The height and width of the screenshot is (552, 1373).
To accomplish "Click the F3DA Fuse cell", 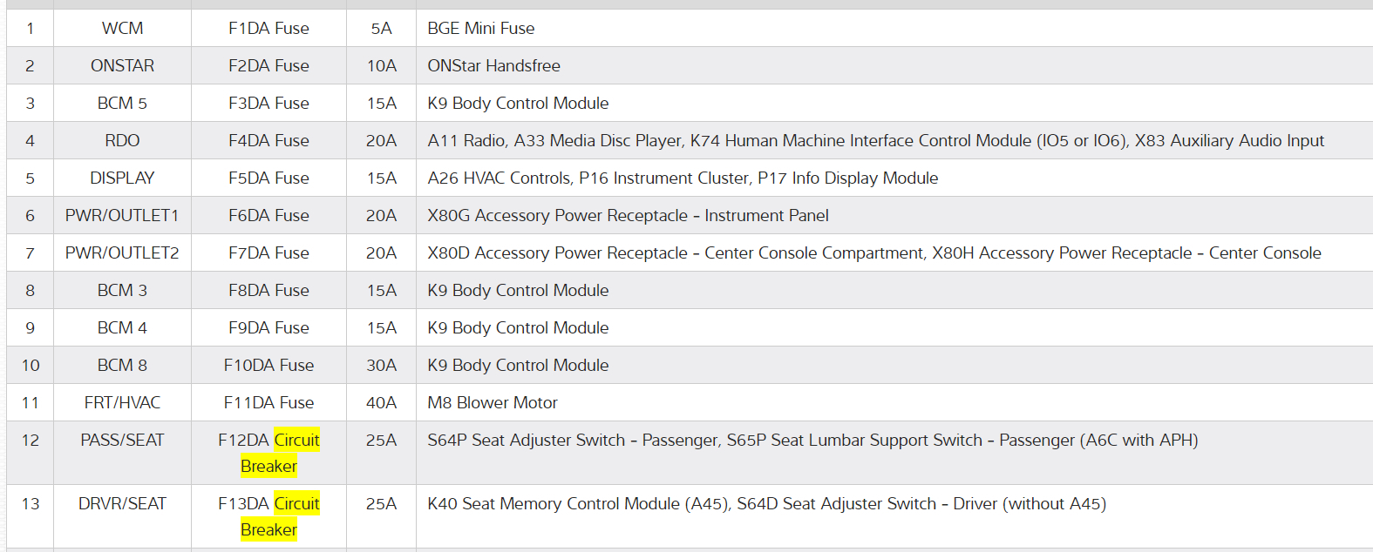I will (x=268, y=104).
